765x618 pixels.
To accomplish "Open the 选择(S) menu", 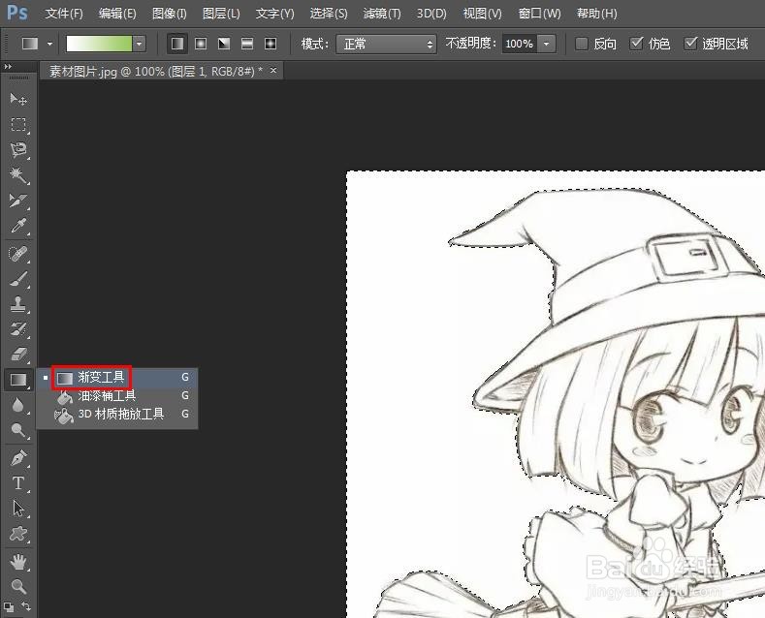I will click(329, 14).
